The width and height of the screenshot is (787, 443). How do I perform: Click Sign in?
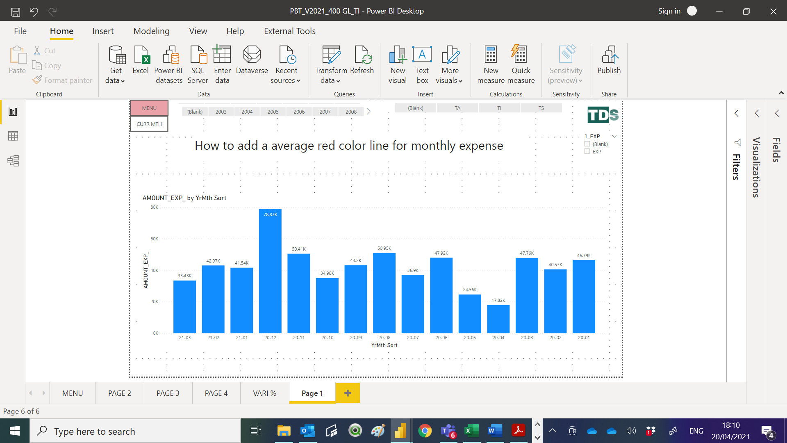pyautogui.click(x=669, y=11)
